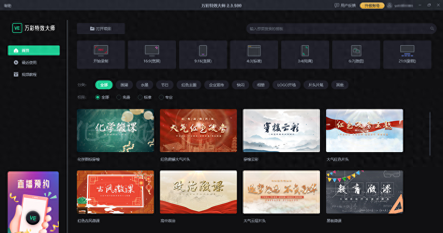Click the 升级账号 upgrade button

pyautogui.click(x=372, y=6)
